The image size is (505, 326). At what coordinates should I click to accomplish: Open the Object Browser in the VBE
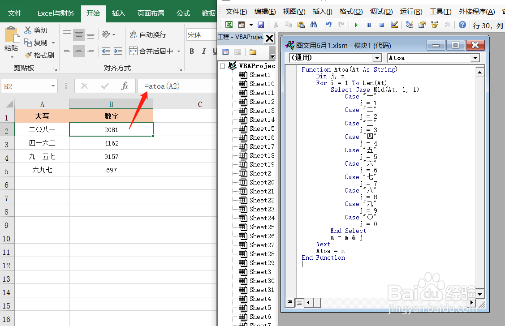tap(434, 25)
